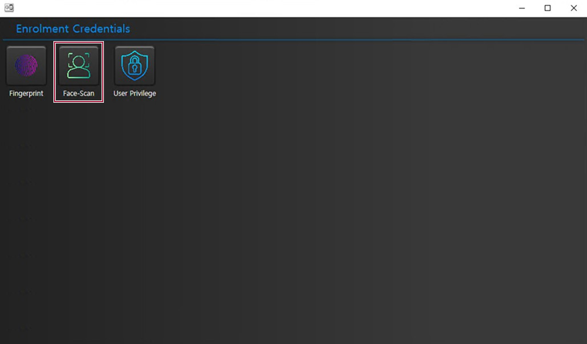
Task: Open the Fingerprint enrolment icon
Action: pos(26,66)
